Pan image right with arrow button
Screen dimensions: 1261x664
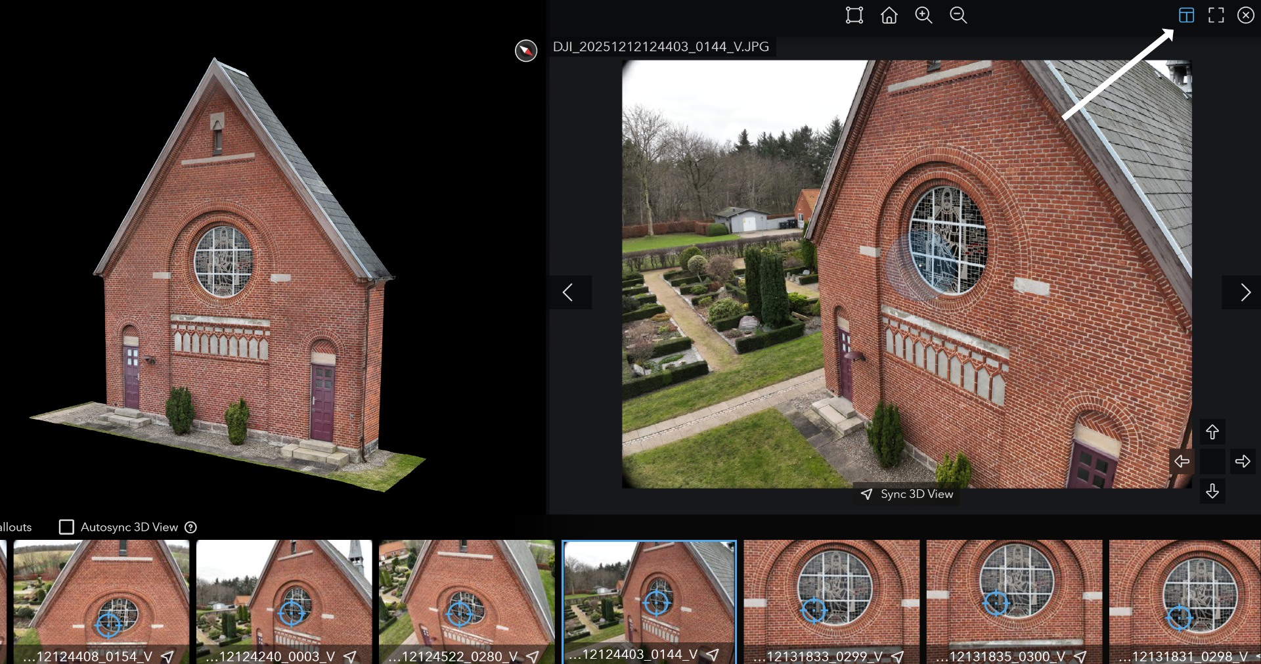(1242, 461)
